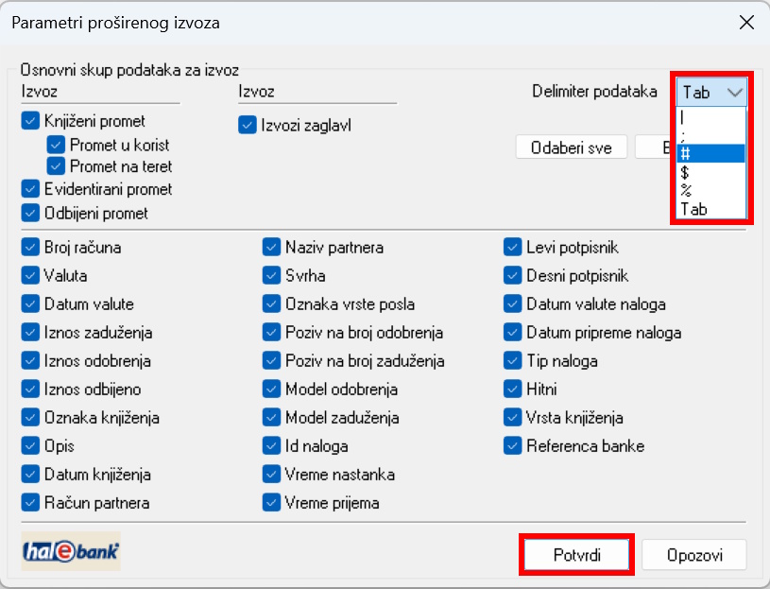Uncheck the Odbijeni promet option
This screenshot has height=589, width=770.
(30, 213)
